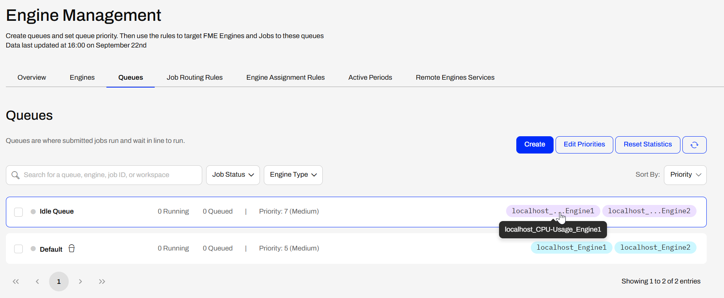Open the Job Routing Rules tab
Screen dimensions: 724x298
tap(195, 77)
